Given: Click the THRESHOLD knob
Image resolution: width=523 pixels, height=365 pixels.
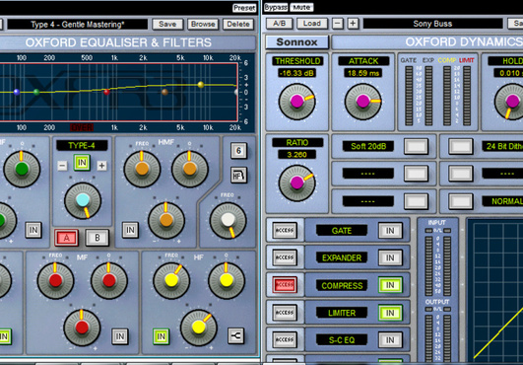Looking at the screenshot, I should click(x=296, y=102).
